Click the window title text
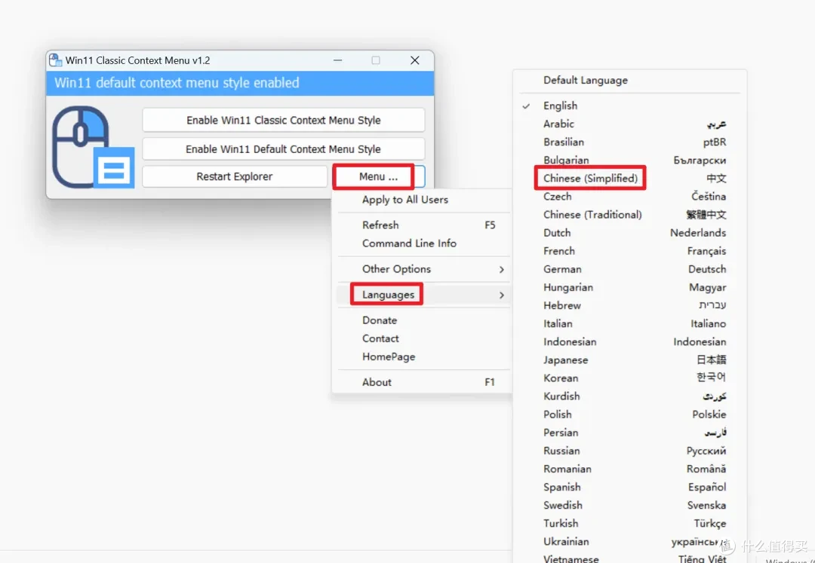 138,61
